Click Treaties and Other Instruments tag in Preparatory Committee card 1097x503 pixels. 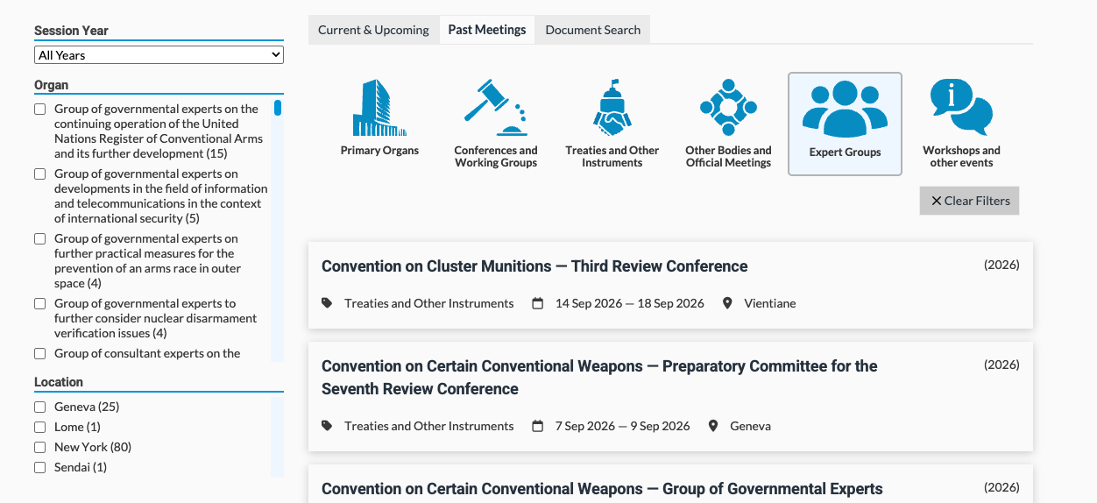coord(429,426)
